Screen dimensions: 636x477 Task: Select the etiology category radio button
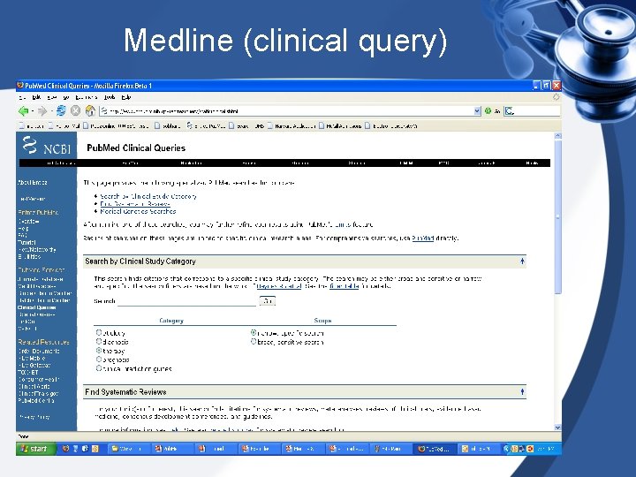99,333
